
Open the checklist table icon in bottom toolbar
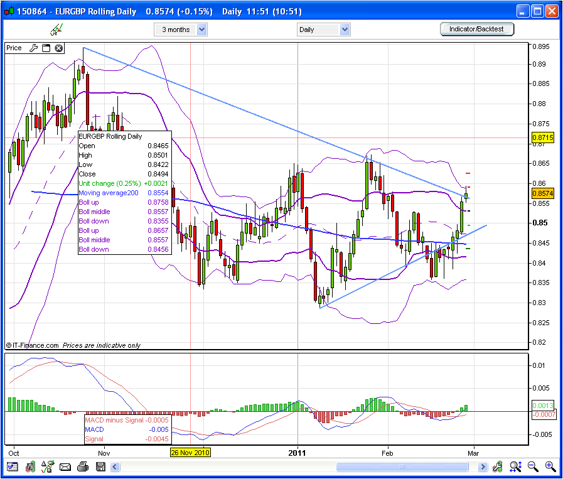pyautogui.click(x=13, y=467)
